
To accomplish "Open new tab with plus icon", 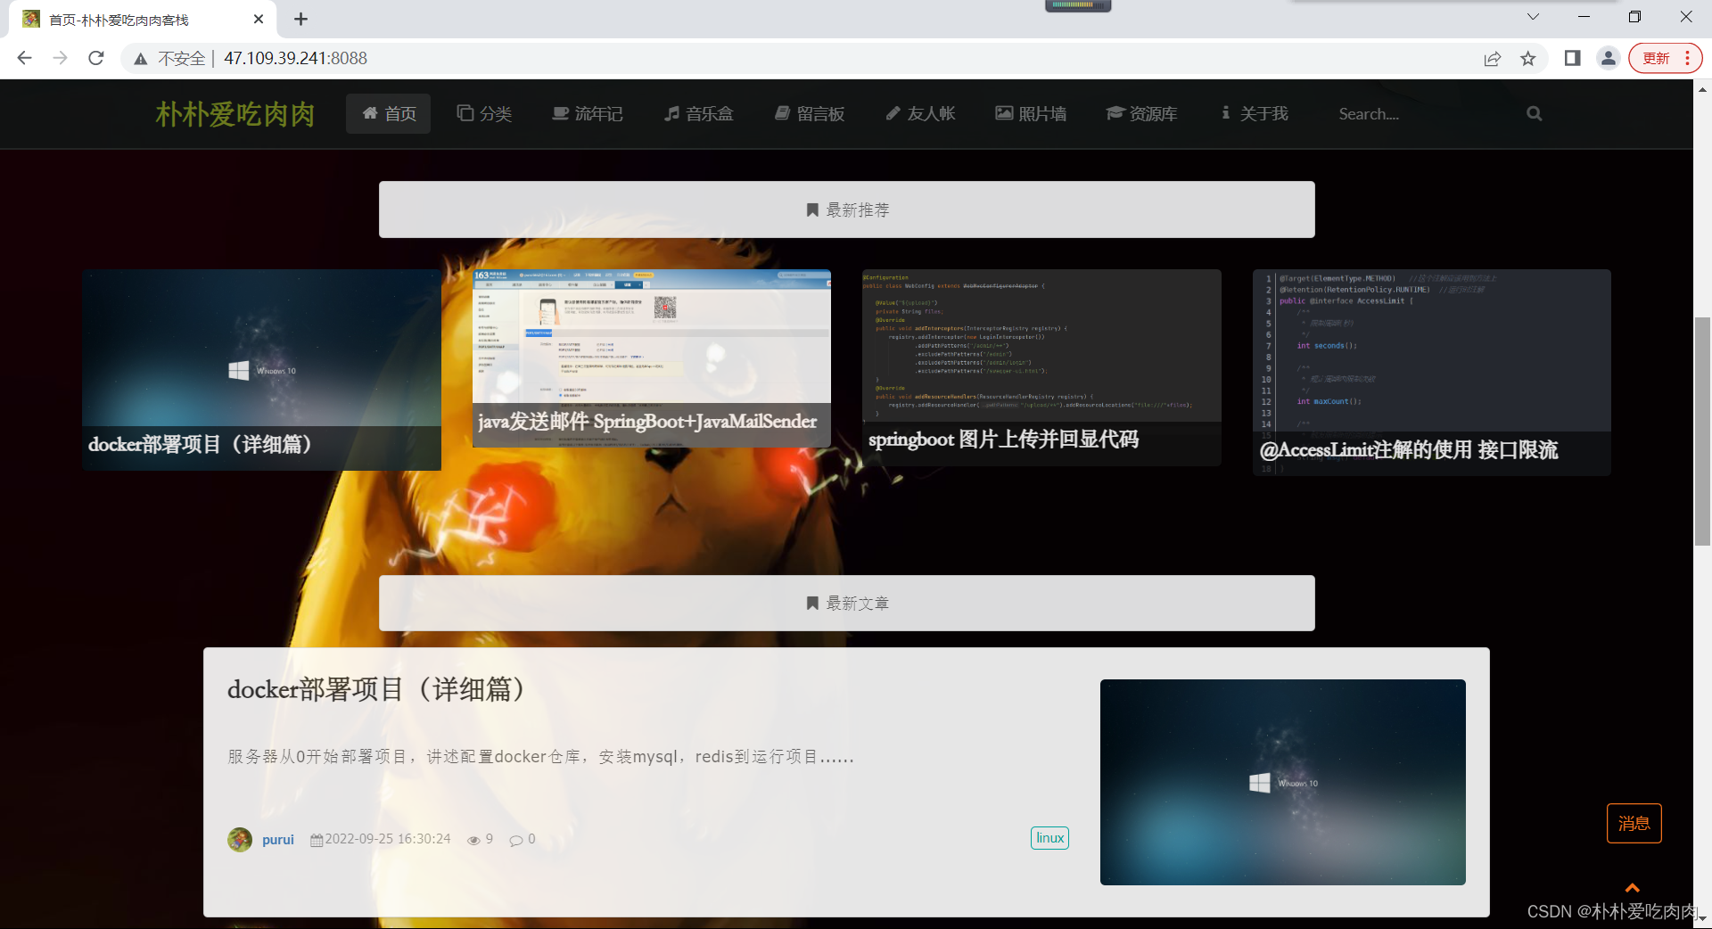I will 300,19.
